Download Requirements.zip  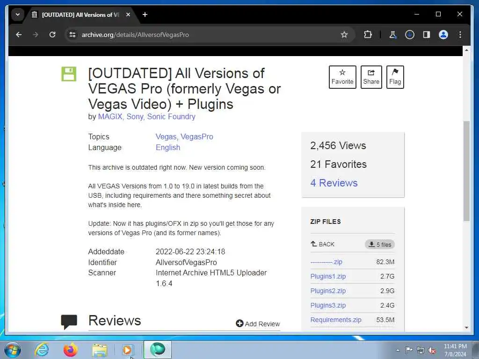[336, 320]
